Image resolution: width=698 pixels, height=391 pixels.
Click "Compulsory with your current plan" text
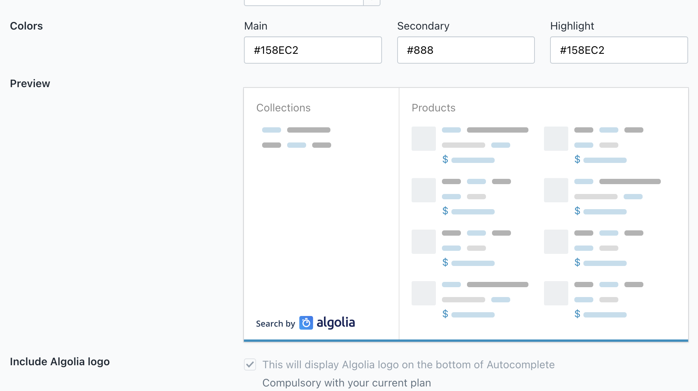coord(346,383)
